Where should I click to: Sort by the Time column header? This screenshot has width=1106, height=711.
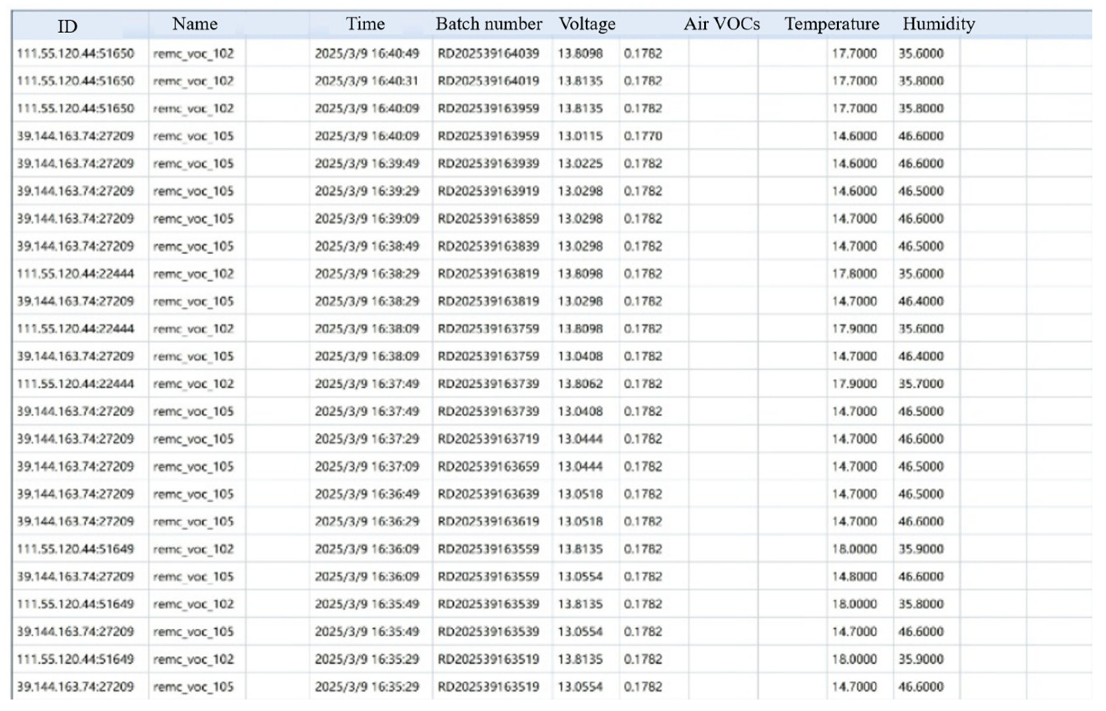point(365,24)
